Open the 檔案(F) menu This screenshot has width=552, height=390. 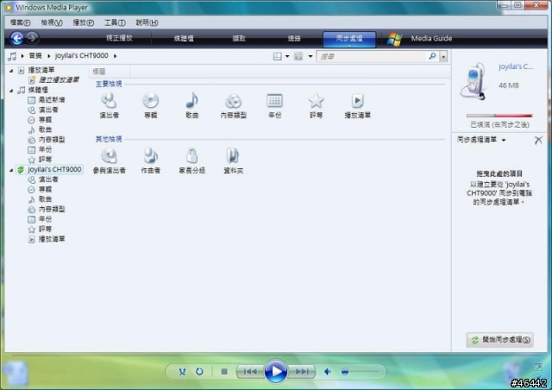point(20,23)
